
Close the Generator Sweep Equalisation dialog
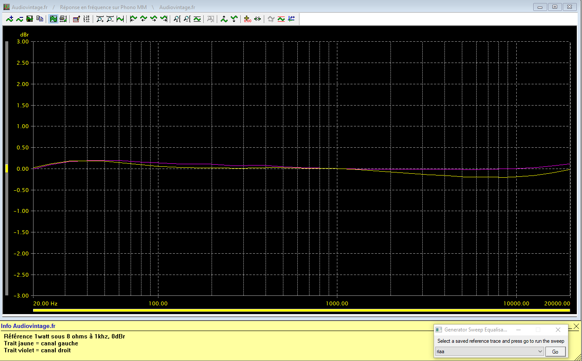tap(558, 330)
